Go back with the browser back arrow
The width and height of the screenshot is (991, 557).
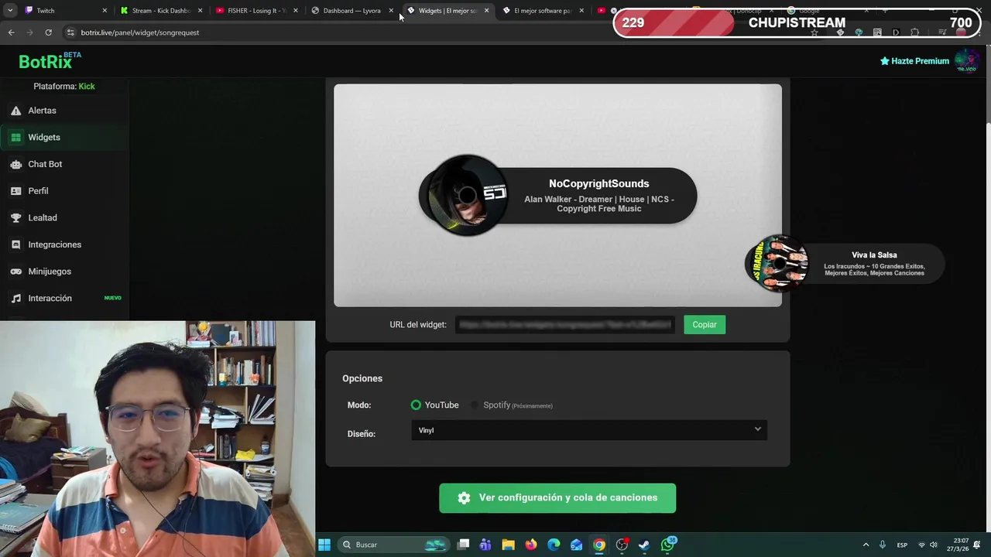pyautogui.click(x=11, y=32)
